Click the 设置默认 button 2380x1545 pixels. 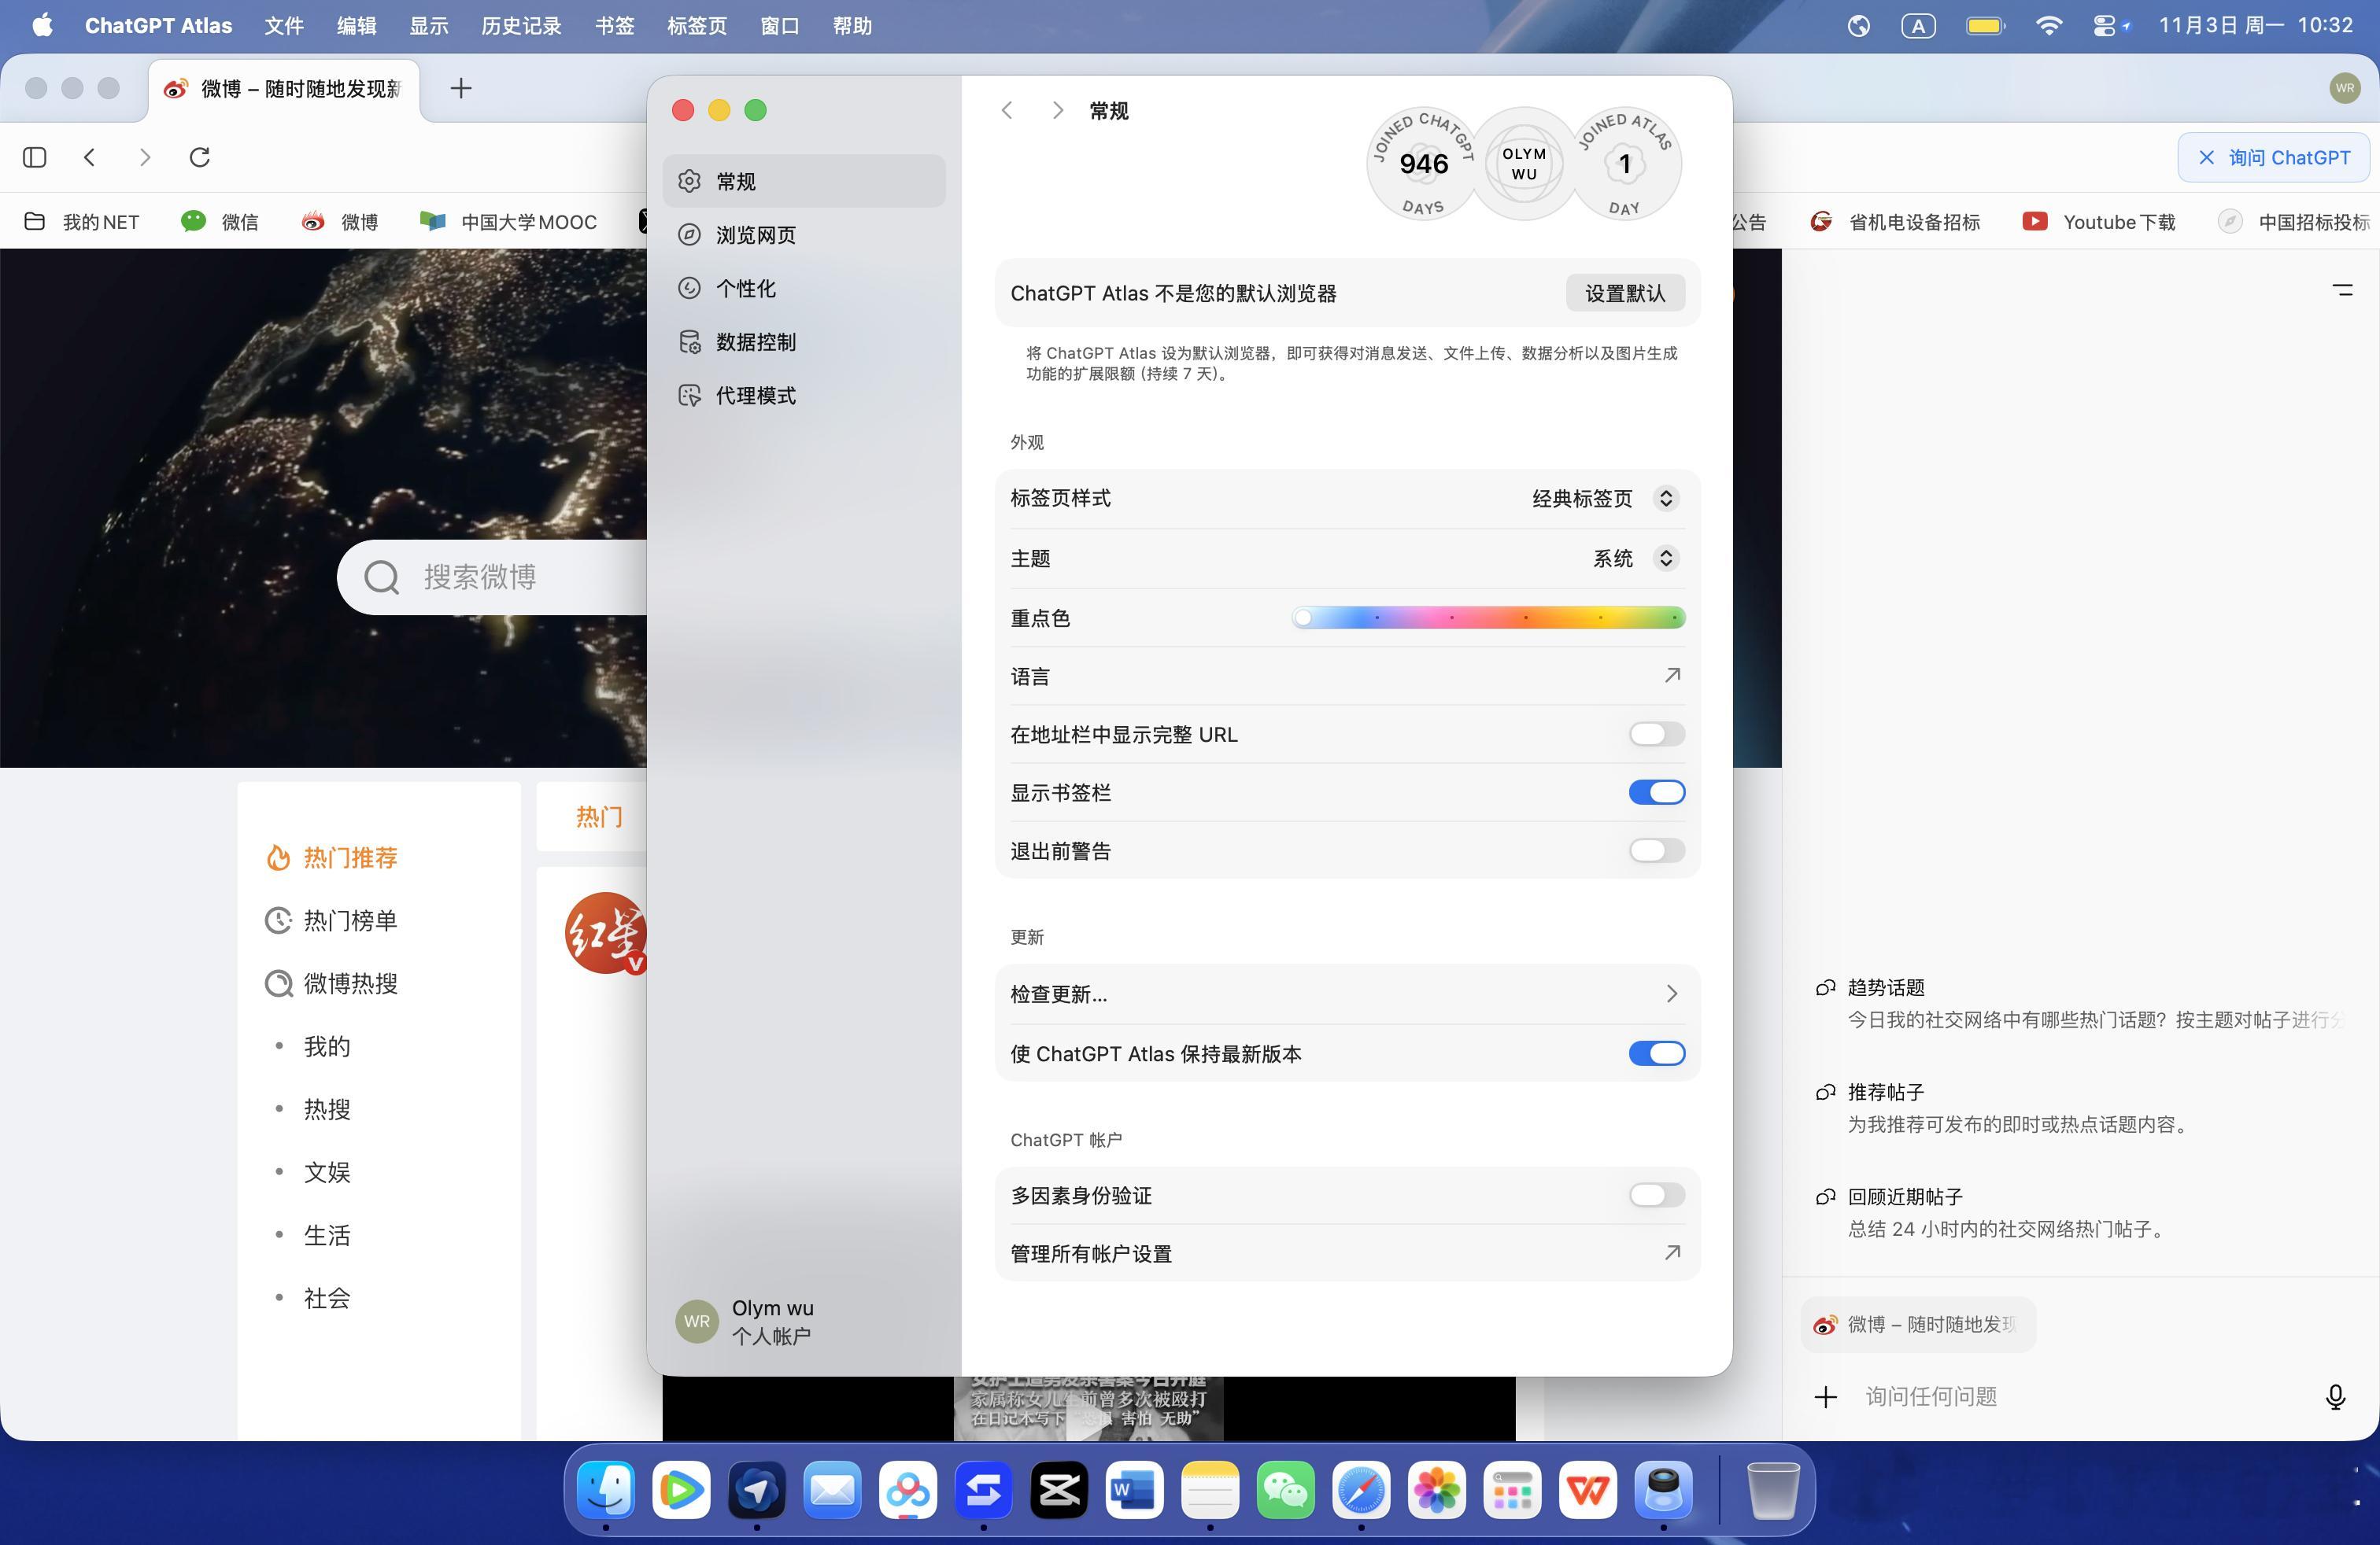tap(1624, 293)
